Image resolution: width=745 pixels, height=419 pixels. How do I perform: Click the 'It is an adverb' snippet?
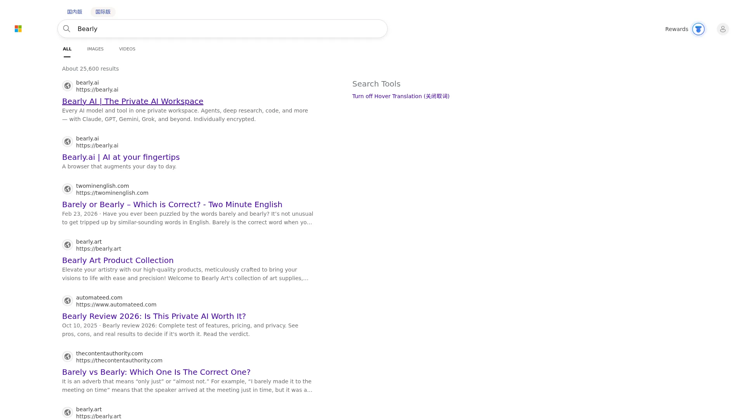click(187, 386)
